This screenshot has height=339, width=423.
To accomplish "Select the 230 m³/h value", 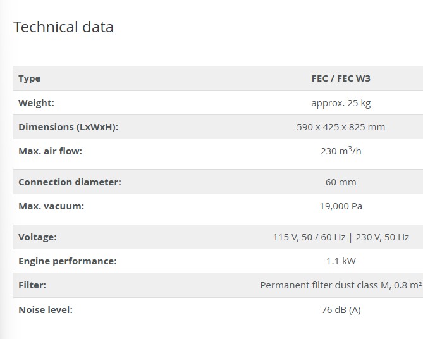I will [341, 151].
